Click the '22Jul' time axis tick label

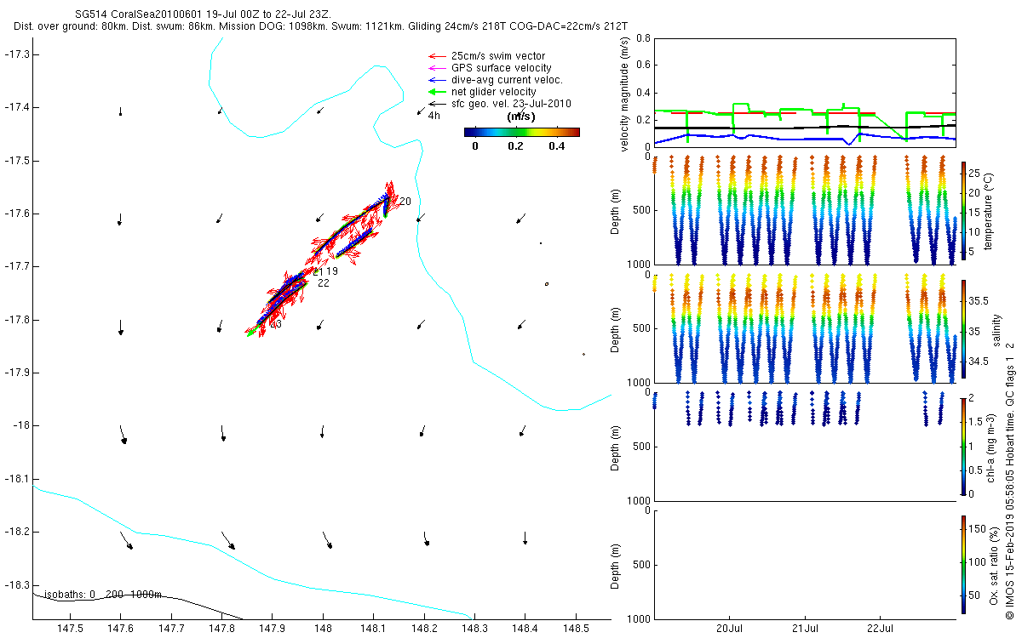[880, 629]
